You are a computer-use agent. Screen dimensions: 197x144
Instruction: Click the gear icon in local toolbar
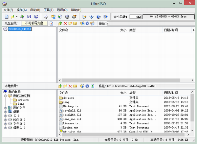click(x=87, y=86)
